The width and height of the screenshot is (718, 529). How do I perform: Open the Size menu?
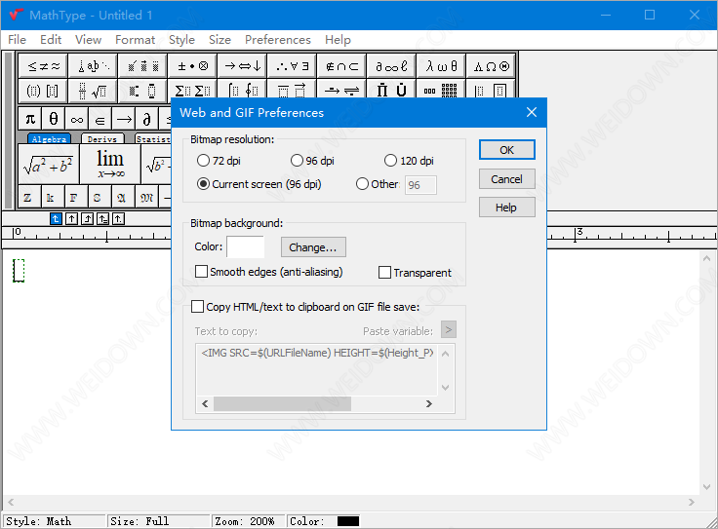point(219,40)
